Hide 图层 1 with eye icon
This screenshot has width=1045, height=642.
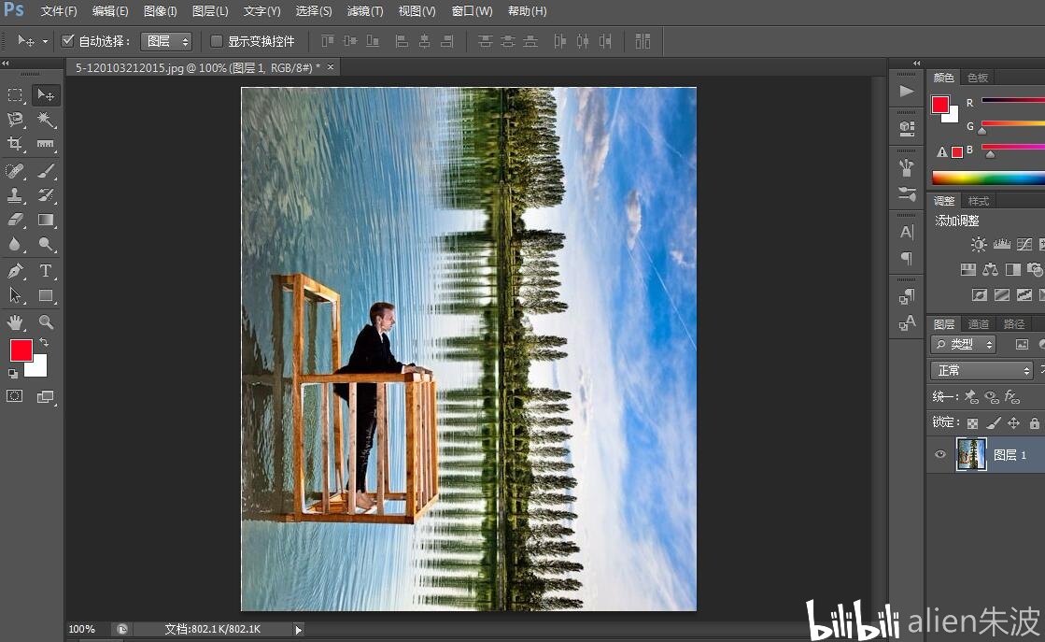coord(940,455)
